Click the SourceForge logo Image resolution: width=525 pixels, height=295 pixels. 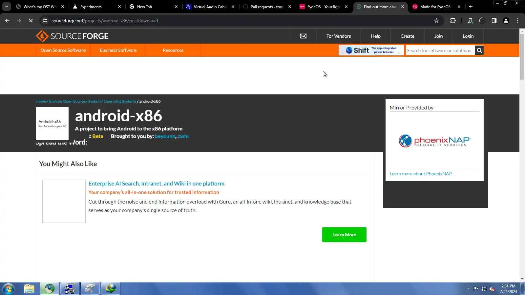72,36
